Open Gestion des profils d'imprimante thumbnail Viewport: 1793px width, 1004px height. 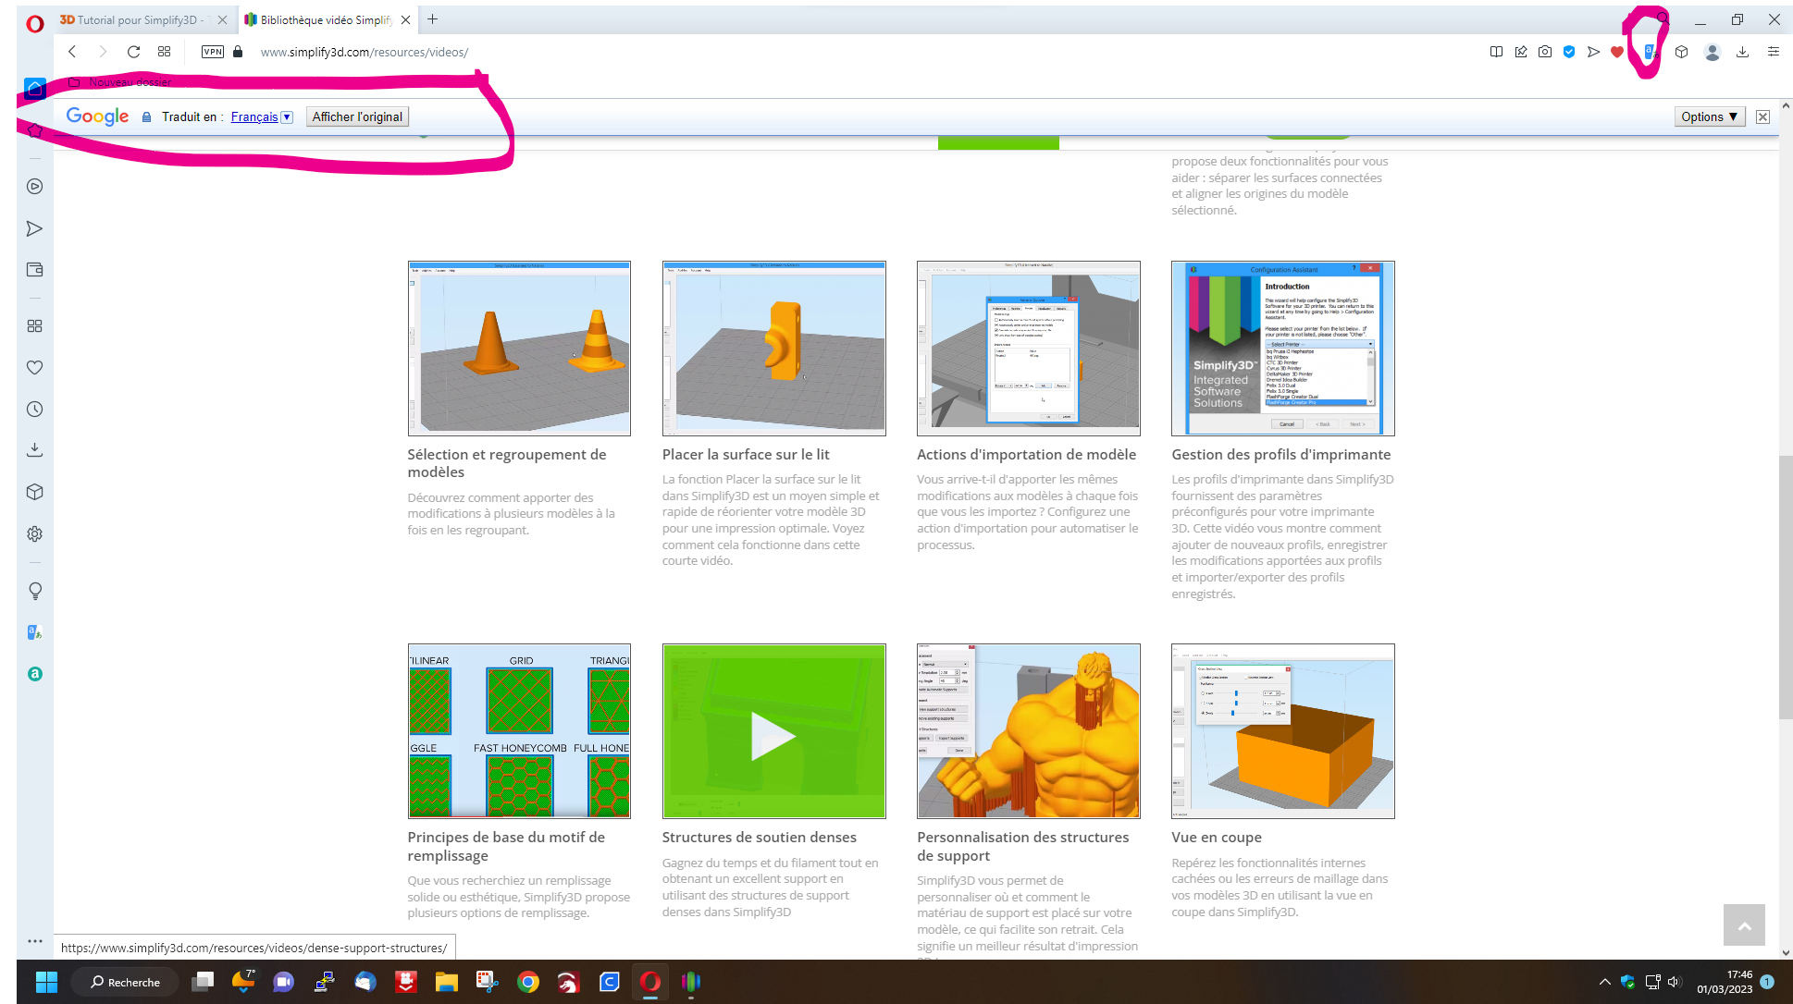[1282, 349]
